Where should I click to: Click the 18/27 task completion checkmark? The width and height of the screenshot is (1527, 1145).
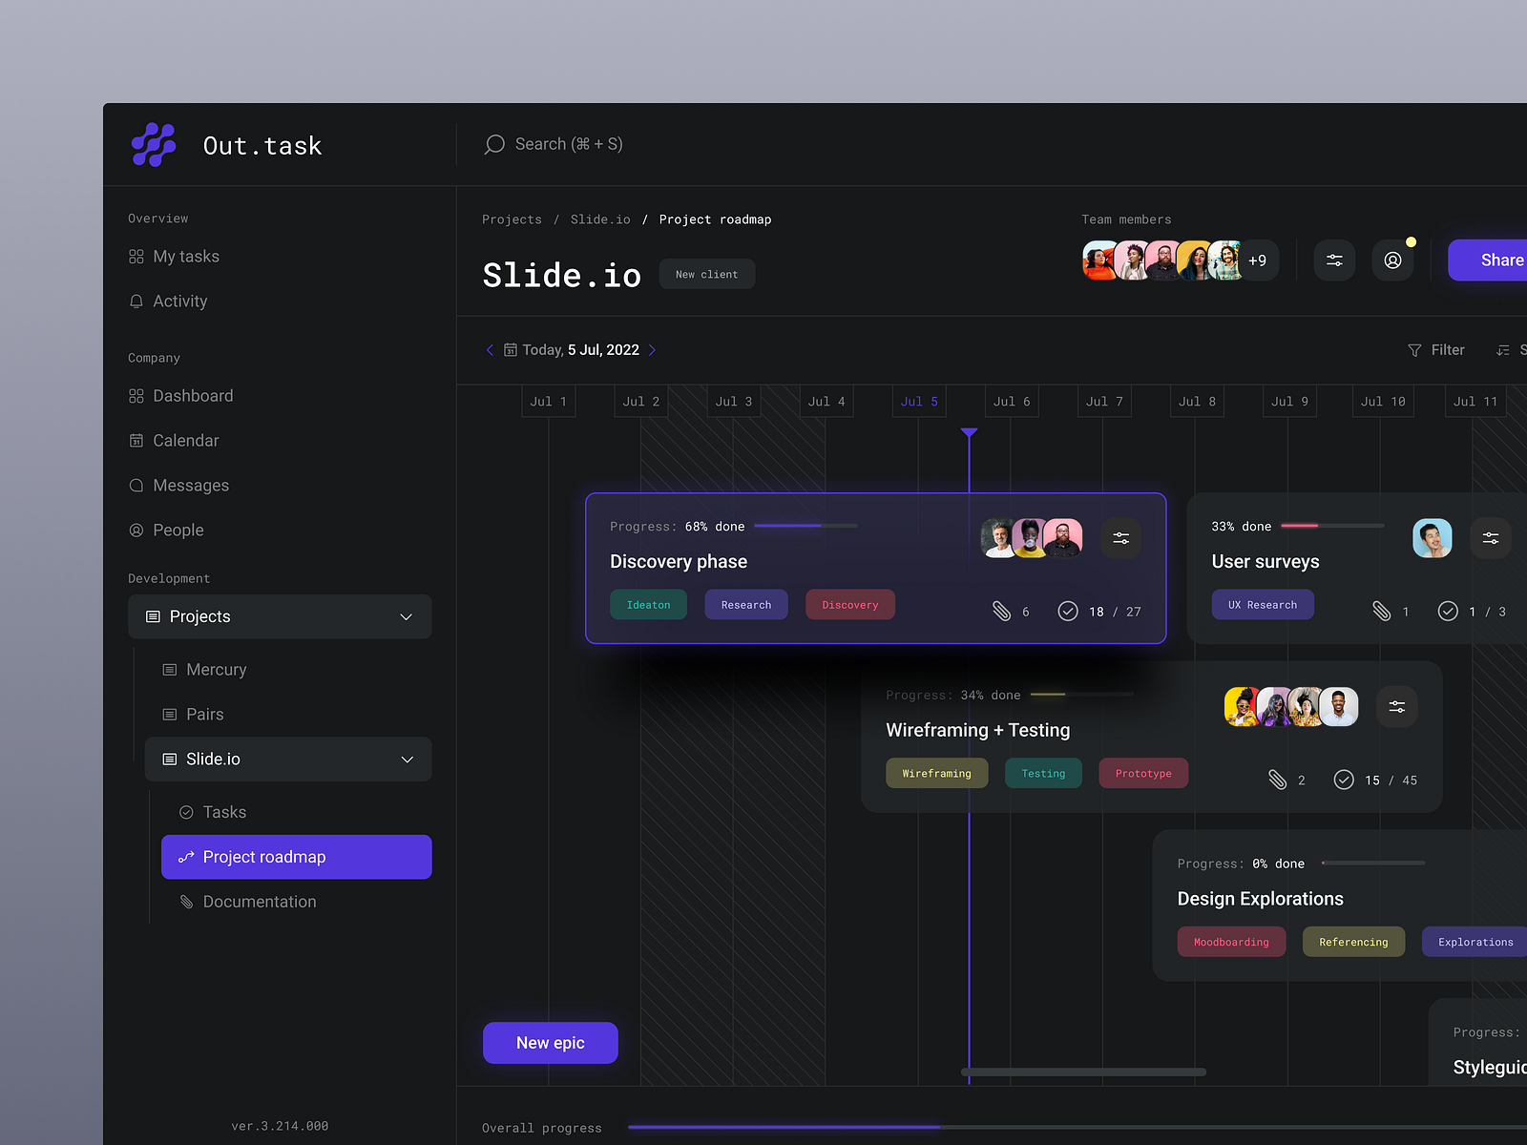click(x=1068, y=611)
